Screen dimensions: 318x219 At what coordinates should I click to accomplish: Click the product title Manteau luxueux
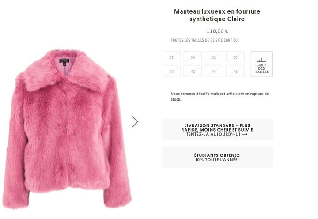(x=217, y=15)
